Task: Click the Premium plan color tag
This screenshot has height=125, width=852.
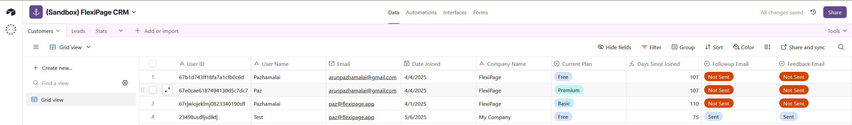Action: point(568,90)
